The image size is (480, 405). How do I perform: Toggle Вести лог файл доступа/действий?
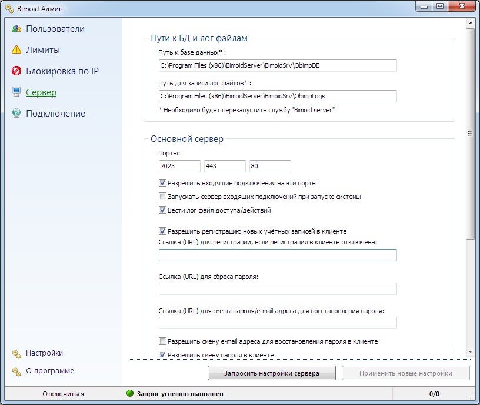pos(162,210)
